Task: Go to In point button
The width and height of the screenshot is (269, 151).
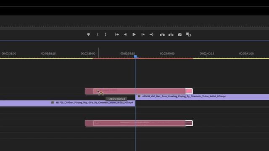Action: [x=117, y=34]
